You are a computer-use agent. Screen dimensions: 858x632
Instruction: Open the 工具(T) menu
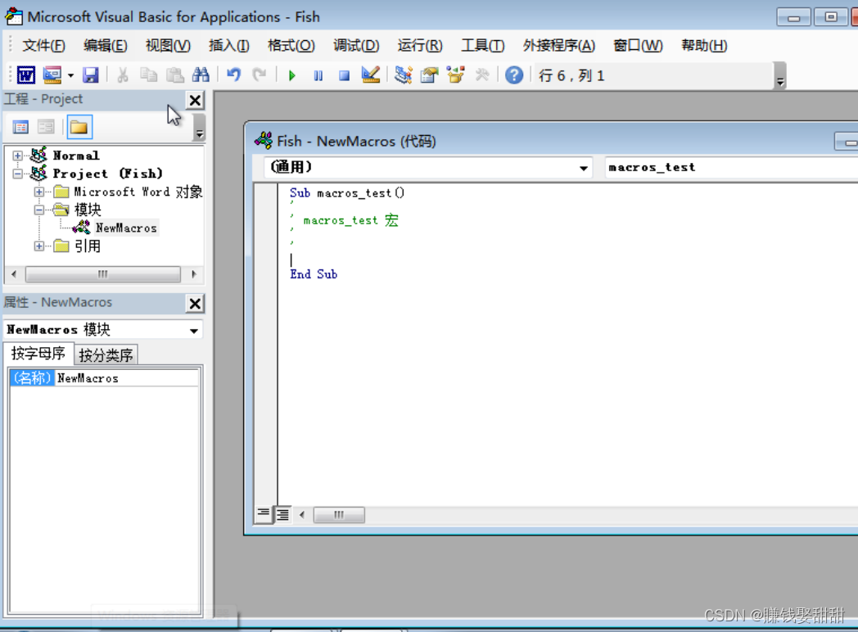[483, 45]
